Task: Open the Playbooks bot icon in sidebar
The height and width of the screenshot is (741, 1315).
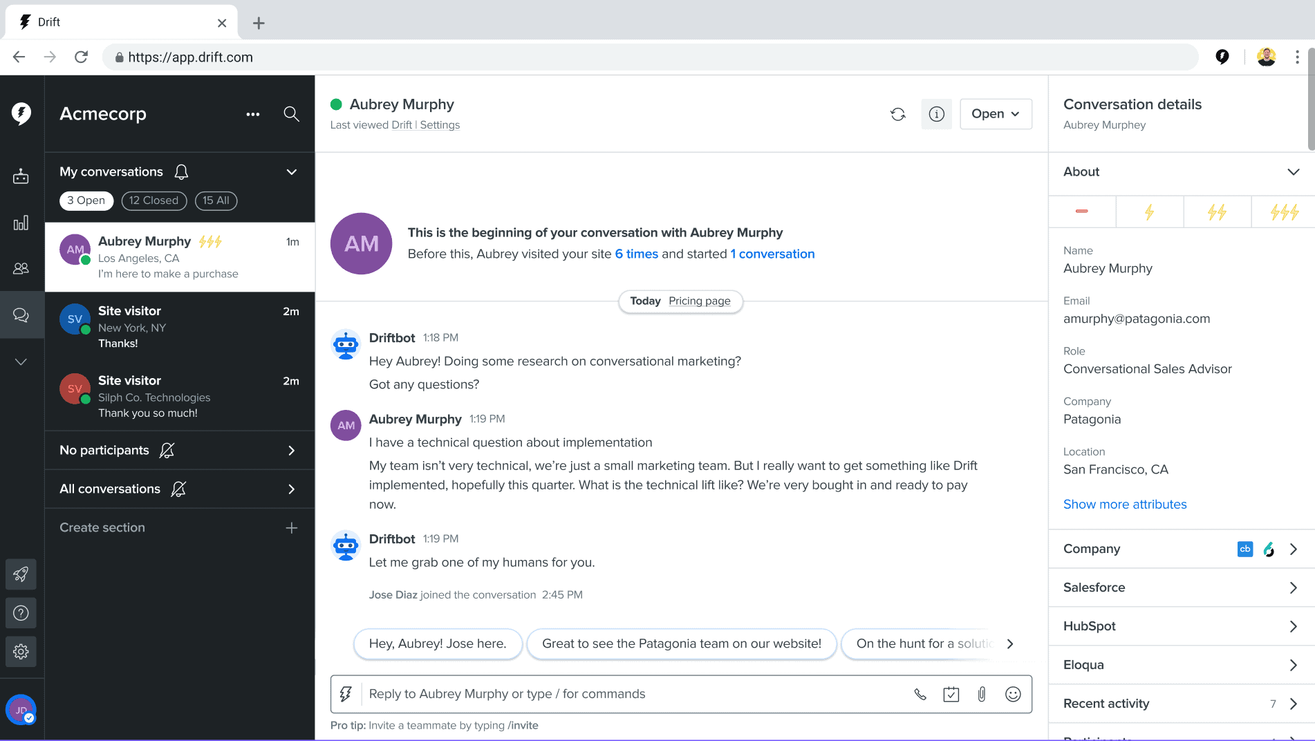Action: 21,176
